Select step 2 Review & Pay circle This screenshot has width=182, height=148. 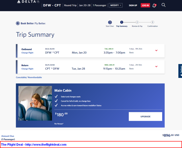[x=137, y=22]
